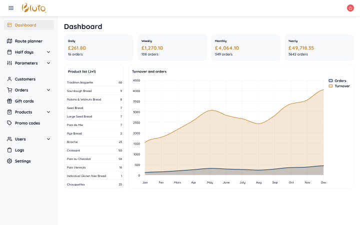Click the Settings gear icon
The width and height of the screenshot is (360, 225).
pos(9,161)
